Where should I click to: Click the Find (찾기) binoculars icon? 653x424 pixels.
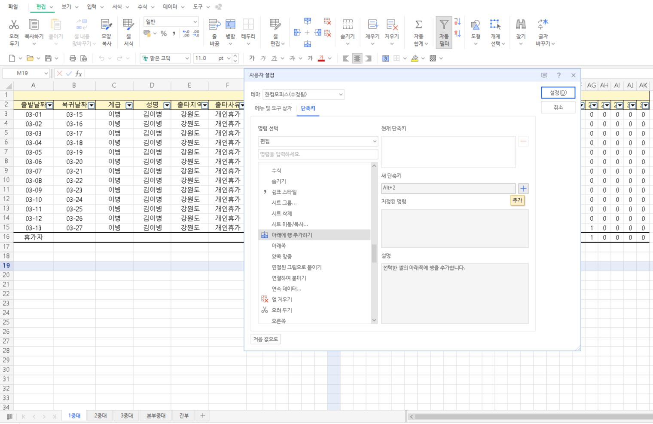521,25
